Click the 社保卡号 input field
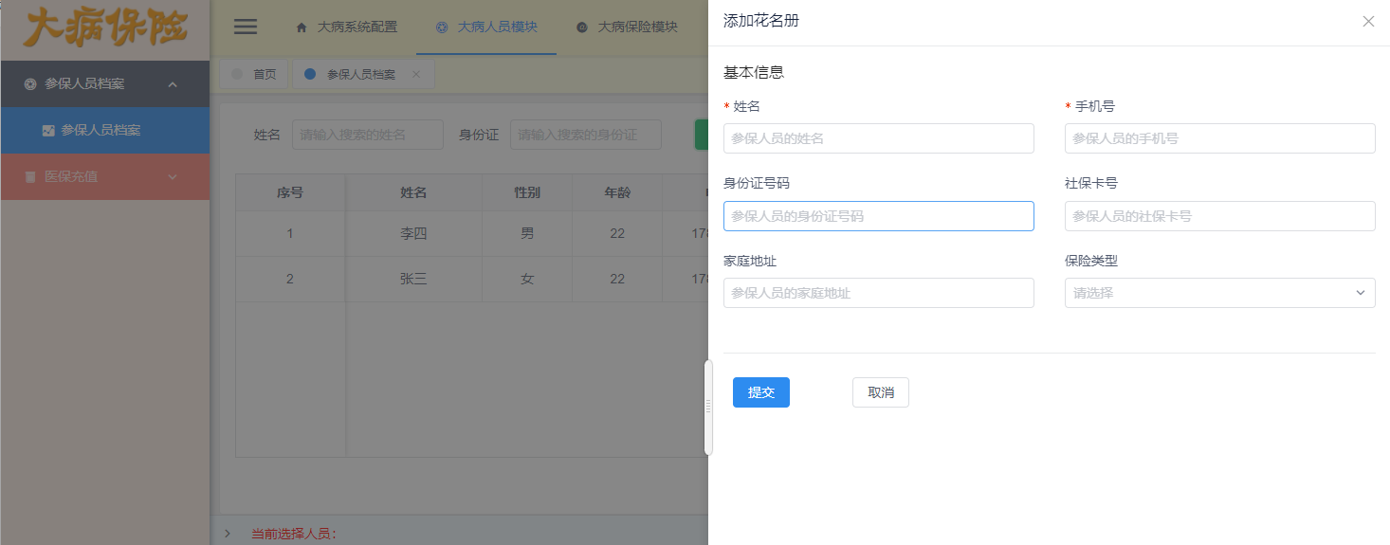The width and height of the screenshot is (1390, 545). 1219,216
